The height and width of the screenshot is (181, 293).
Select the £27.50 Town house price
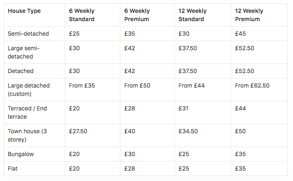(x=78, y=131)
